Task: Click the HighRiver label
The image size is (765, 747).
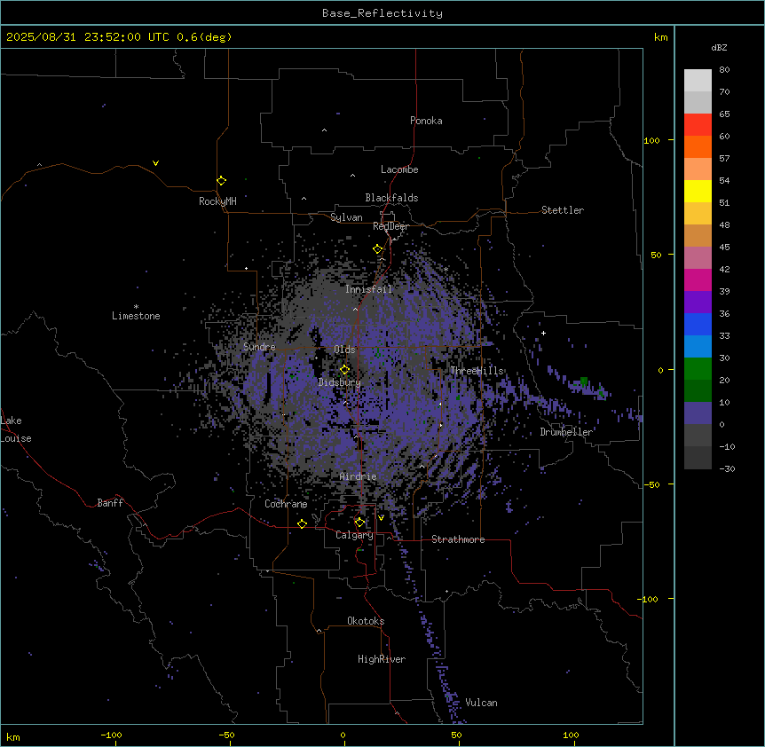Action: pyautogui.click(x=382, y=659)
